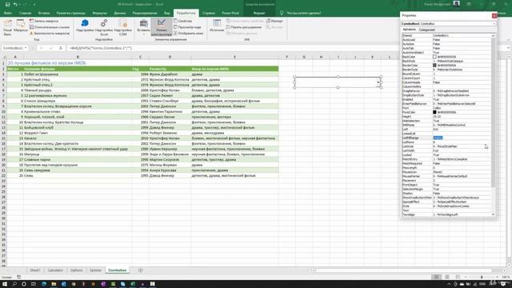Image resolution: width=512 pixels, height=288 pixels.
Task: Switch to the Формулы ribbon tab
Action: click(99, 13)
